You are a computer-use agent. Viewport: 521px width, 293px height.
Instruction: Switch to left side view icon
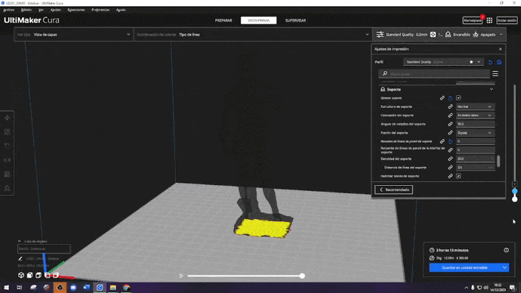[47, 275]
